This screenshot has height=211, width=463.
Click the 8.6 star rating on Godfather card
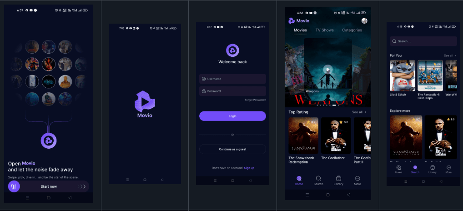tap(344, 122)
